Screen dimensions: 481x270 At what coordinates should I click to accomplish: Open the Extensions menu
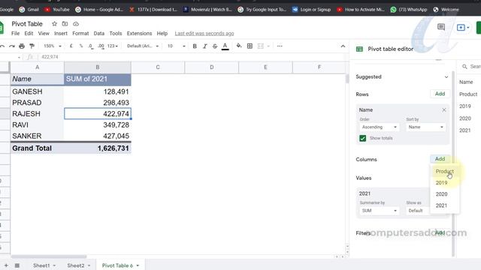(139, 33)
